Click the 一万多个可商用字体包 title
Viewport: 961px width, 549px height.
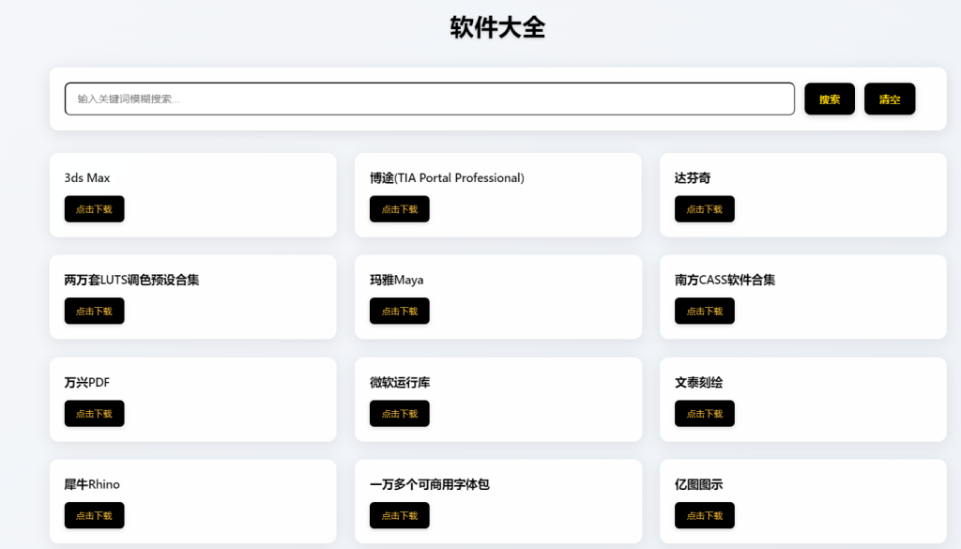(430, 484)
